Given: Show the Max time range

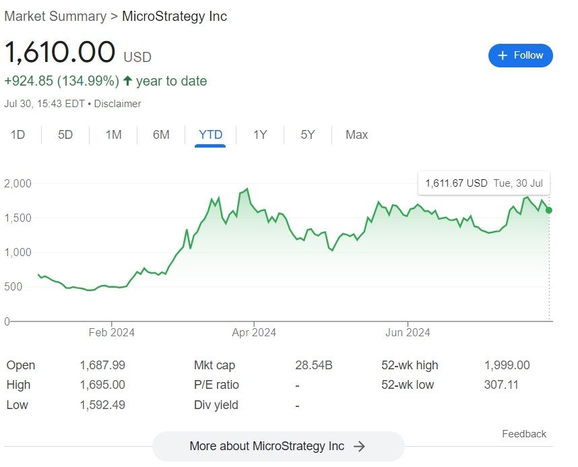Looking at the screenshot, I should pyautogui.click(x=356, y=135).
